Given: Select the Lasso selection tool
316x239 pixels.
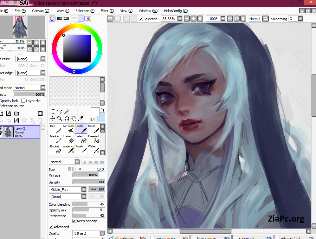Looking at the screenshot, I should [x=59, y=111].
